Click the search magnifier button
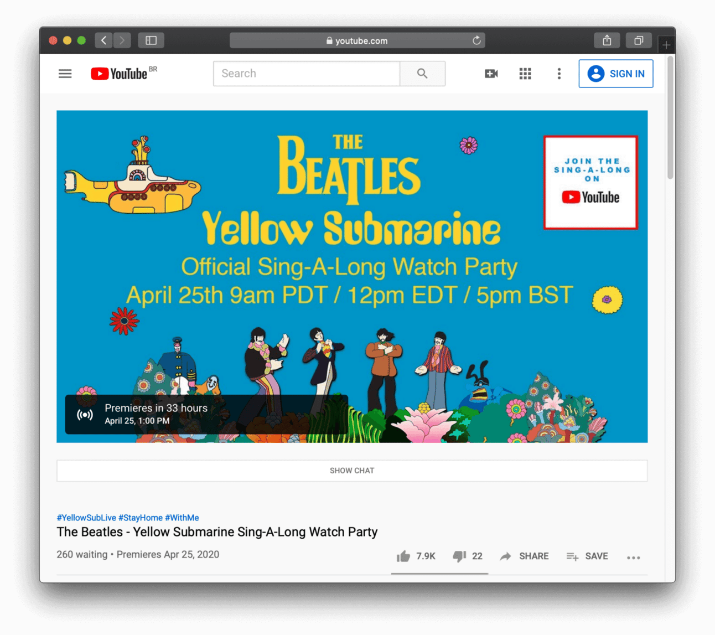This screenshot has width=715, height=635. pos(422,74)
